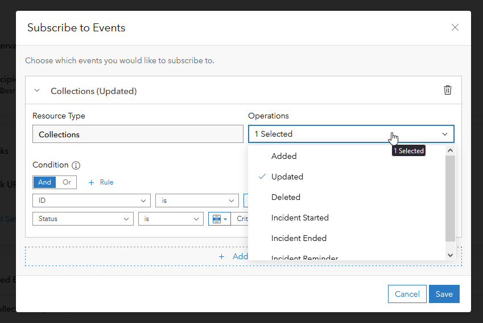Open the Status field dropdown

(x=83, y=219)
